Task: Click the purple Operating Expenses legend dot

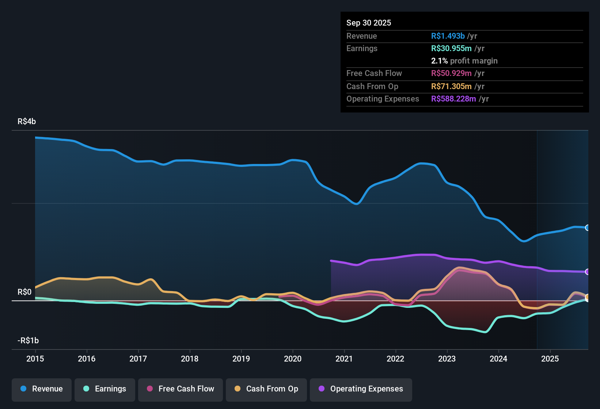Action: click(322, 389)
